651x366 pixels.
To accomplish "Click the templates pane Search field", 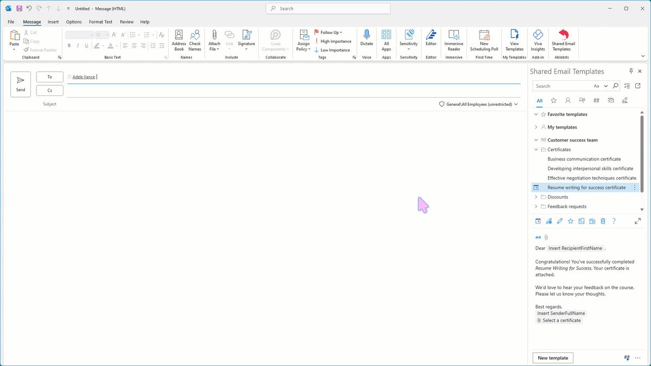I will click(x=561, y=86).
